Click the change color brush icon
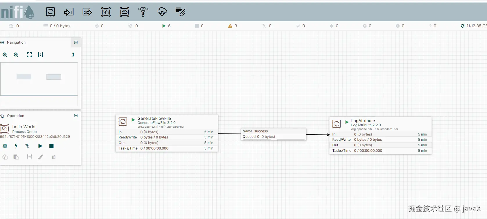The image size is (487, 219). (40, 157)
